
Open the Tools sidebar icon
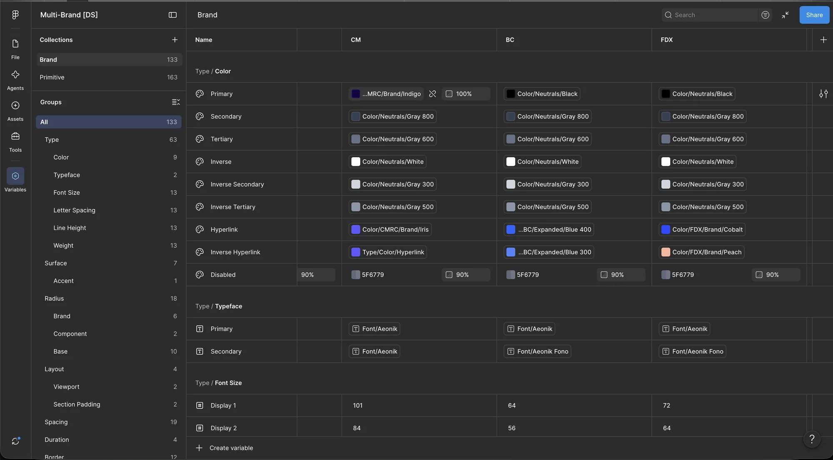tap(15, 136)
